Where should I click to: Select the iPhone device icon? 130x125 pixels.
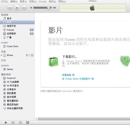(x=5, y=55)
